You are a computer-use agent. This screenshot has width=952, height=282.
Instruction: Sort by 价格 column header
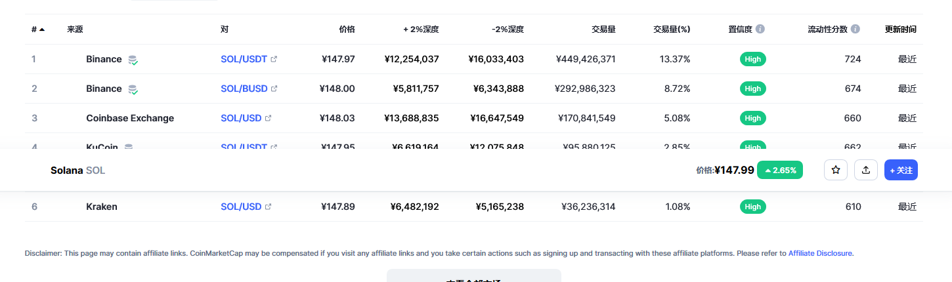pyautogui.click(x=347, y=30)
